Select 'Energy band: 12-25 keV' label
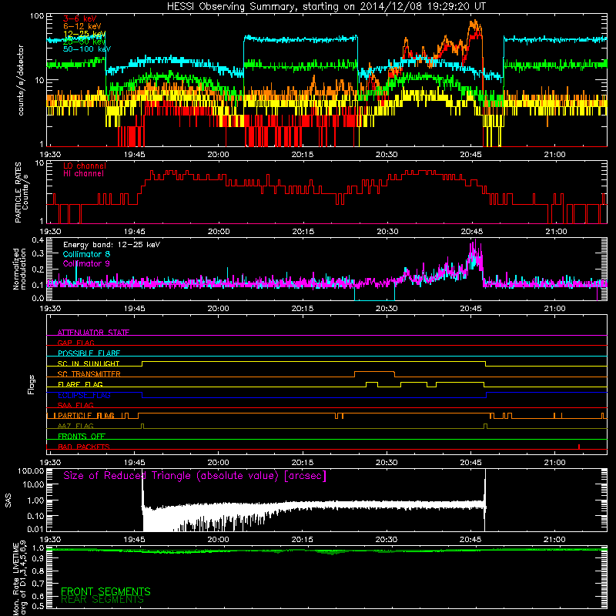The height and width of the screenshot is (616, 616). point(112,245)
